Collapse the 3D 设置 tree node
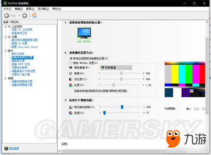Image resolution: width=211 pixels, height=155 pixels. click(5, 37)
